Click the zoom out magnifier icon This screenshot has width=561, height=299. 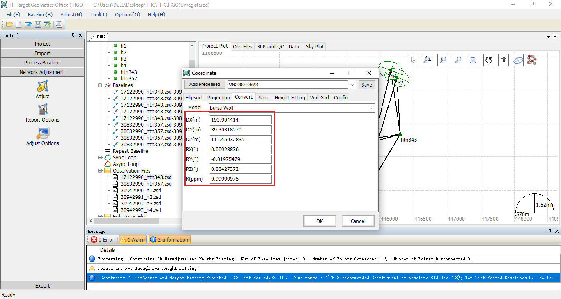click(x=443, y=60)
